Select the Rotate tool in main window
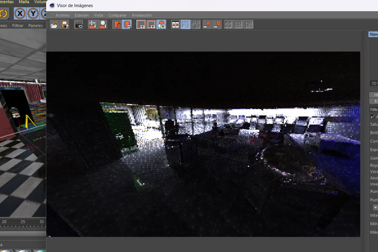 pyautogui.click(x=4, y=13)
